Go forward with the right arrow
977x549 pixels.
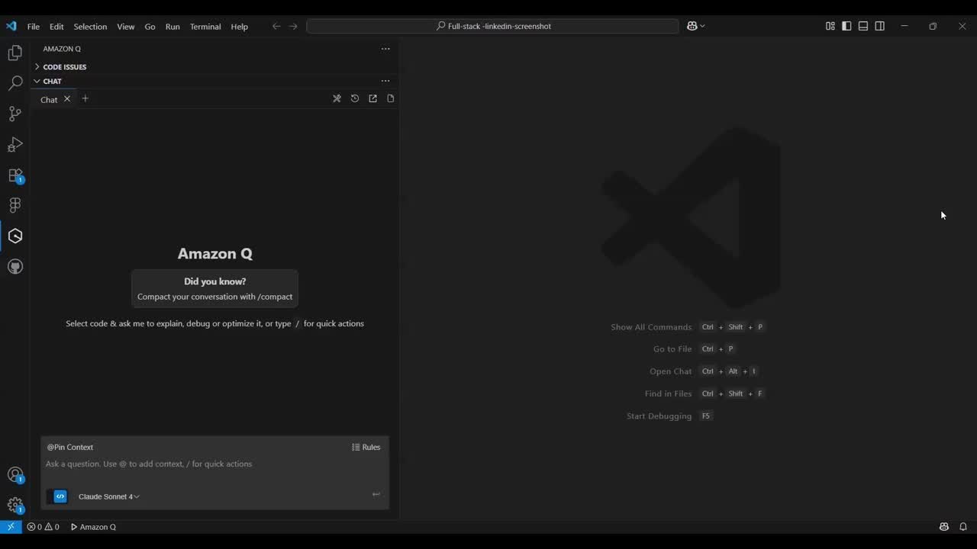point(293,26)
